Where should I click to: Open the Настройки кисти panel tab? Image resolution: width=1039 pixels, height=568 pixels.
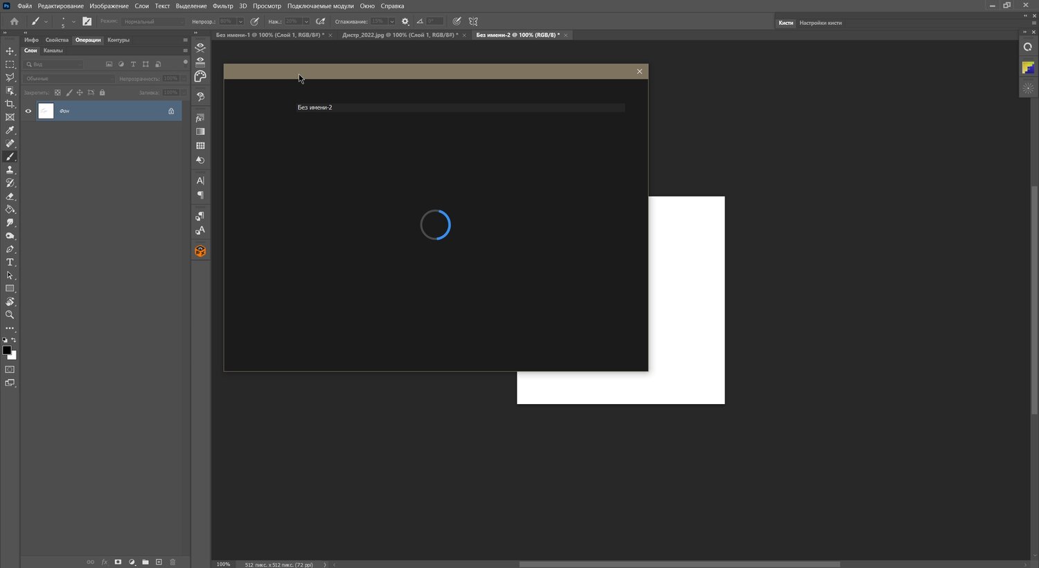coord(820,23)
